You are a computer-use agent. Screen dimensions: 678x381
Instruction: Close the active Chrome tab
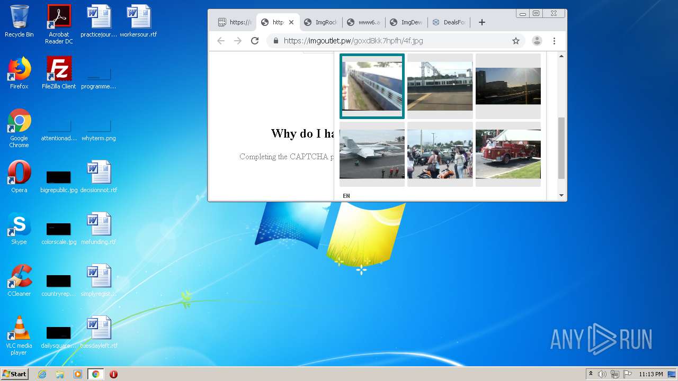pos(291,22)
